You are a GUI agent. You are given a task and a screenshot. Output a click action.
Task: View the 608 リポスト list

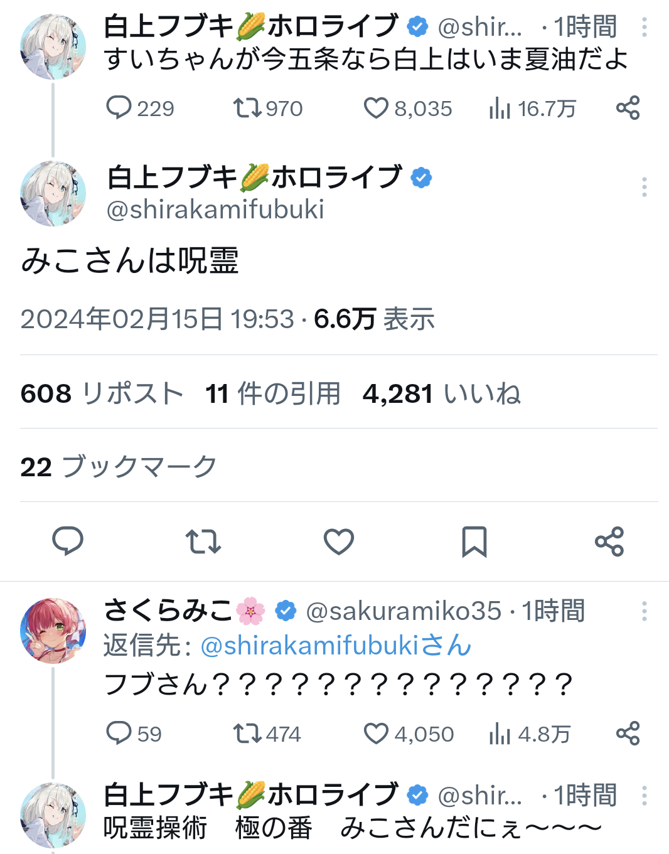pyautogui.click(x=102, y=394)
